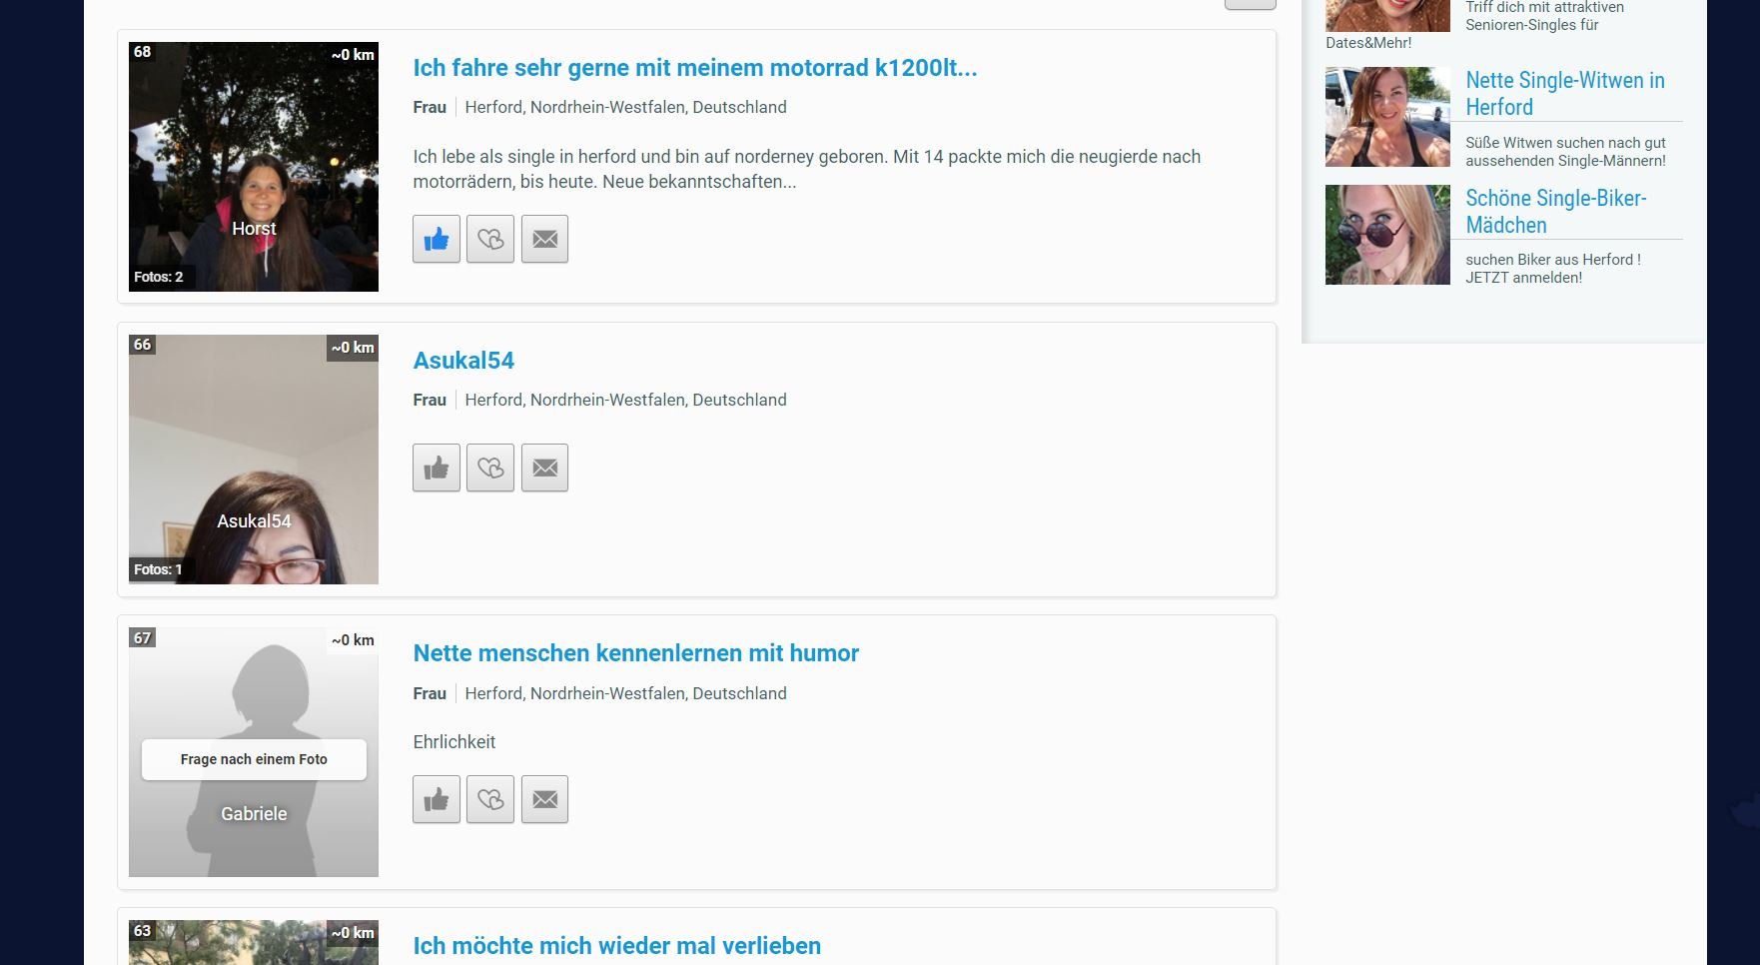Open 'Ich fahre sehr gerne mit meinem motorrad' profile
1760x965 pixels.
[x=695, y=68]
